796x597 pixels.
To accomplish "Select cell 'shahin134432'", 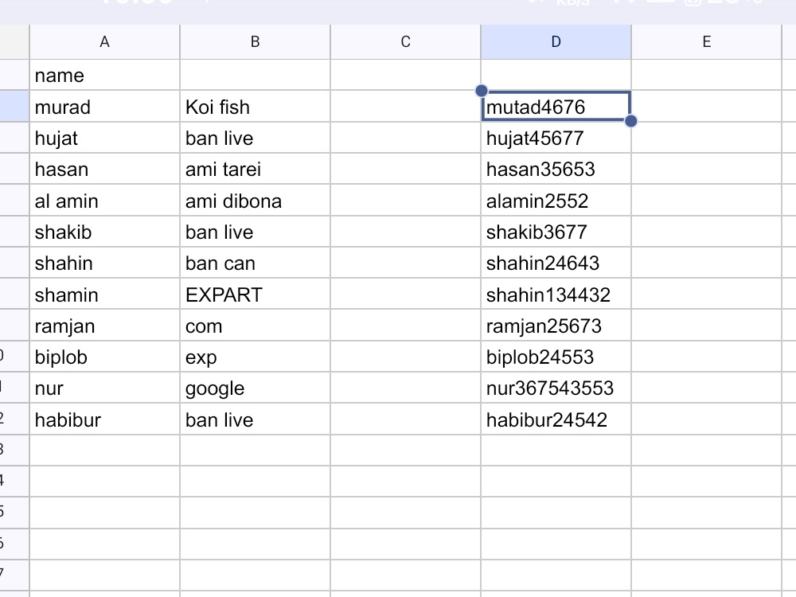I will (556, 295).
